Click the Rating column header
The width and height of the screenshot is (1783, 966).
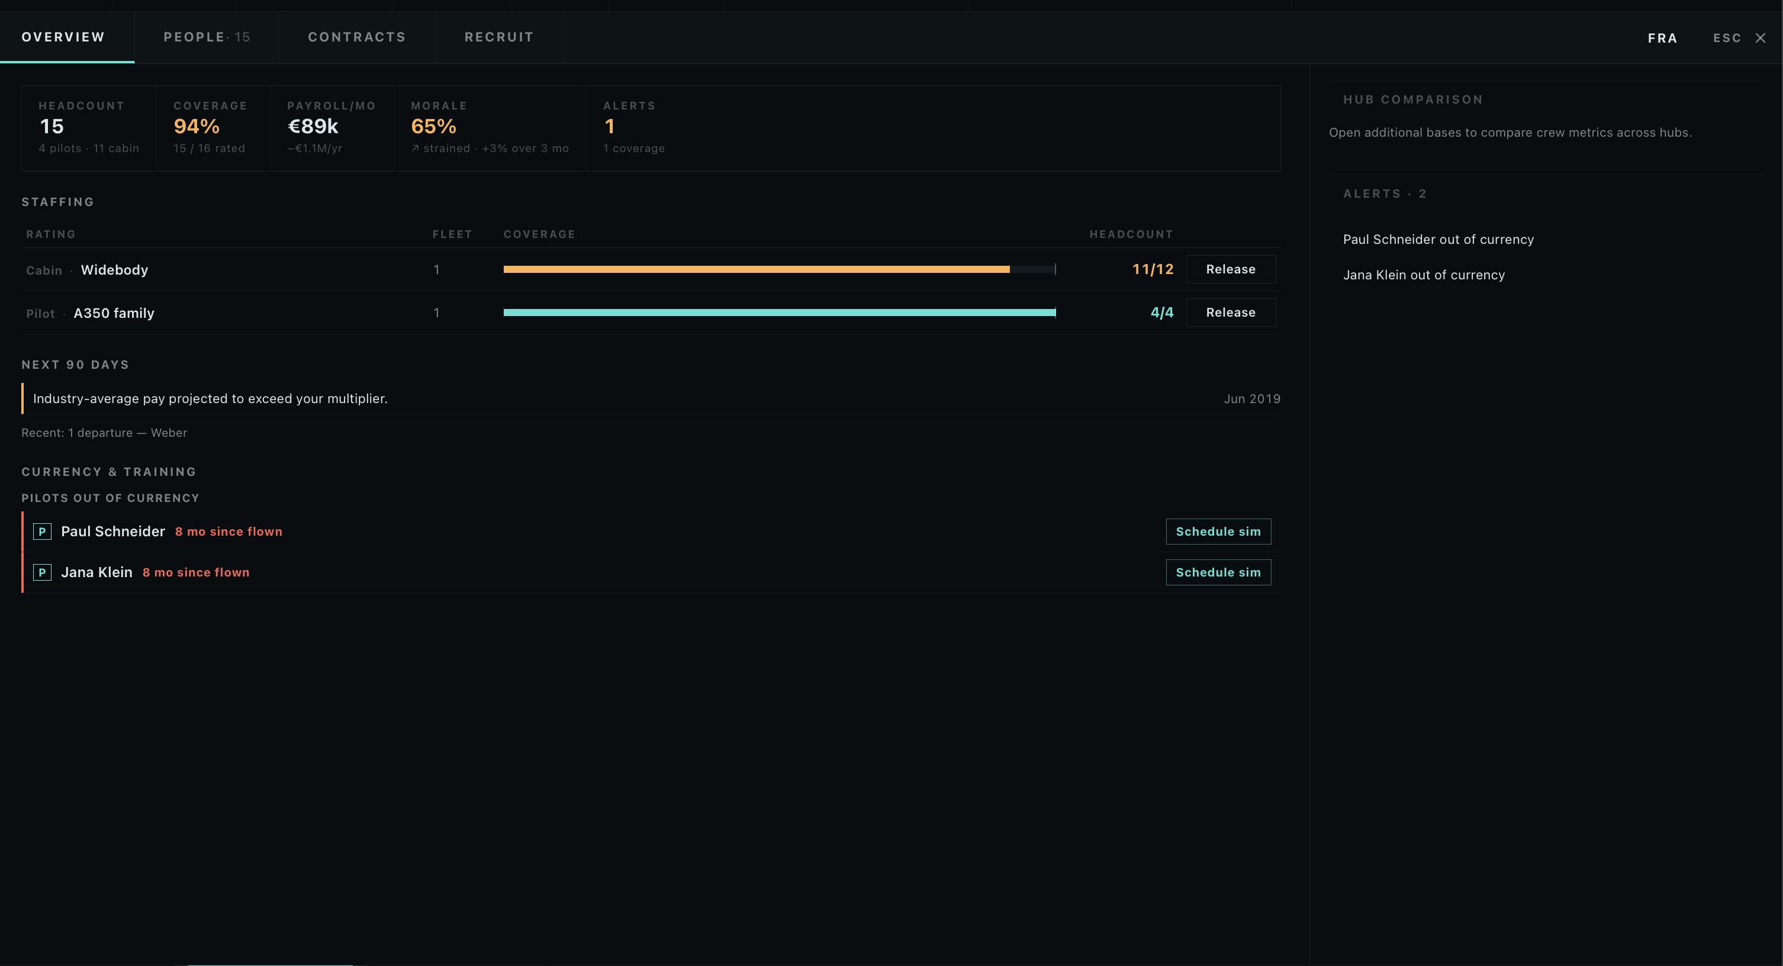[50, 234]
